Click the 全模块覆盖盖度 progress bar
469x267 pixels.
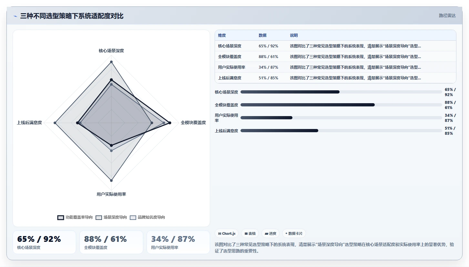pos(341,105)
